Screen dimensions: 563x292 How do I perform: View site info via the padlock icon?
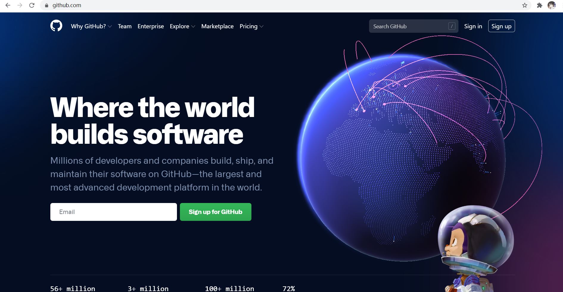(46, 5)
